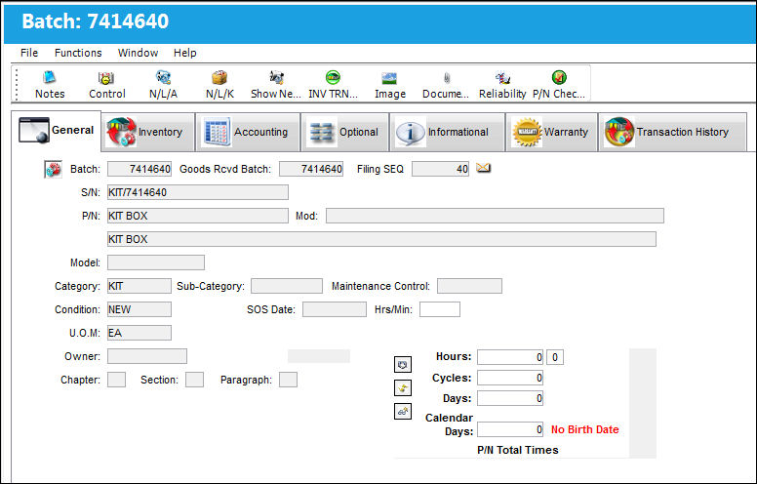This screenshot has width=757, height=484.
Task: Click the batch icon left of Batch label
Action: click(x=53, y=169)
